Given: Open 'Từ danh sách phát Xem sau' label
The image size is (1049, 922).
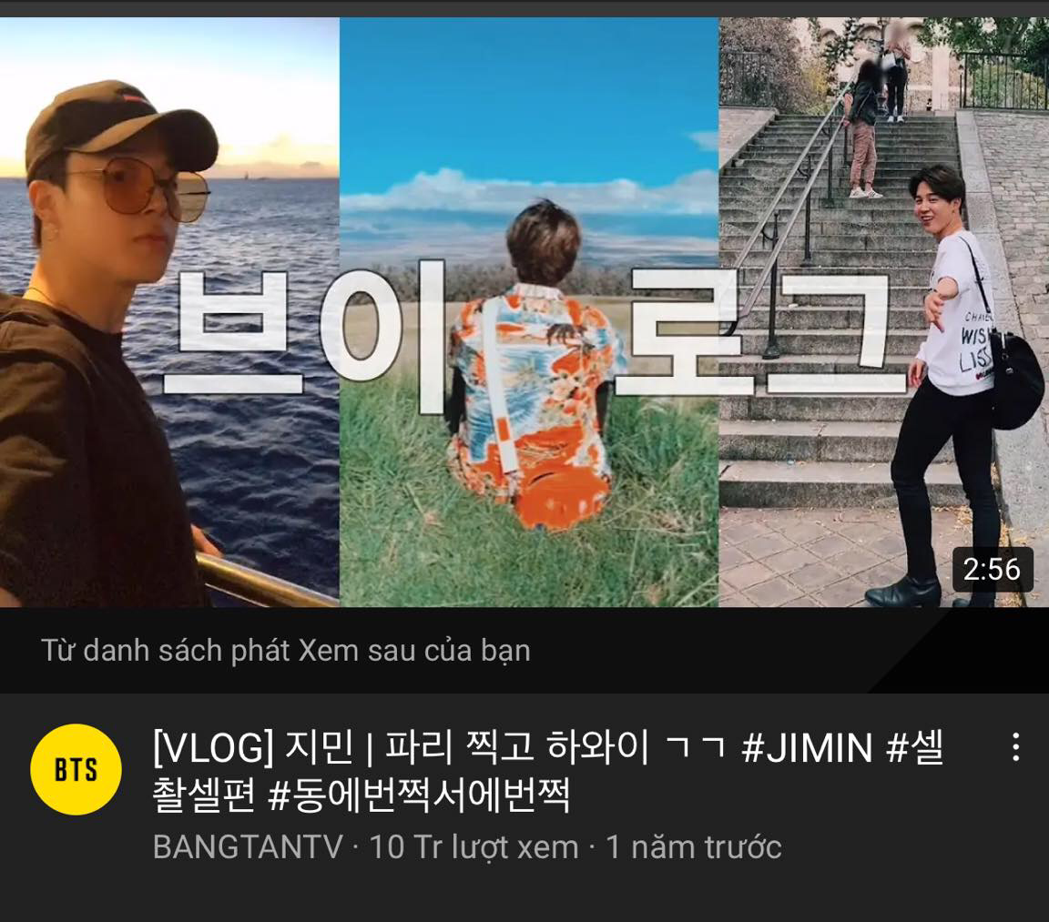Looking at the screenshot, I should [286, 650].
